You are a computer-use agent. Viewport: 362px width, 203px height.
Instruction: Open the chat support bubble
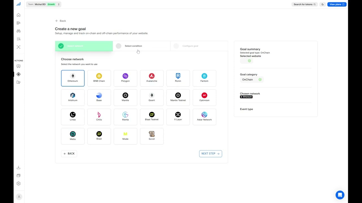click(x=340, y=195)
